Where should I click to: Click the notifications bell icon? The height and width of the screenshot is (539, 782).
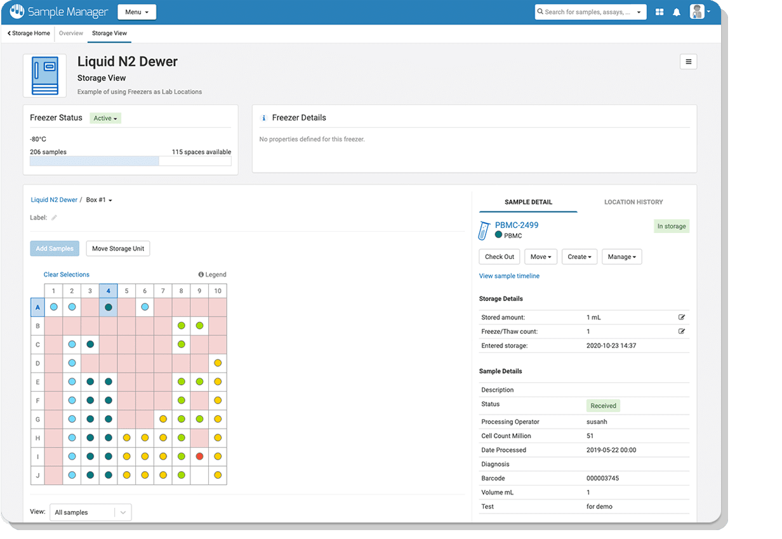tap(677, 12)
